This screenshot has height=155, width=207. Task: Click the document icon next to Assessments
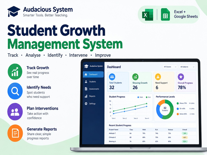pos(86,89)
